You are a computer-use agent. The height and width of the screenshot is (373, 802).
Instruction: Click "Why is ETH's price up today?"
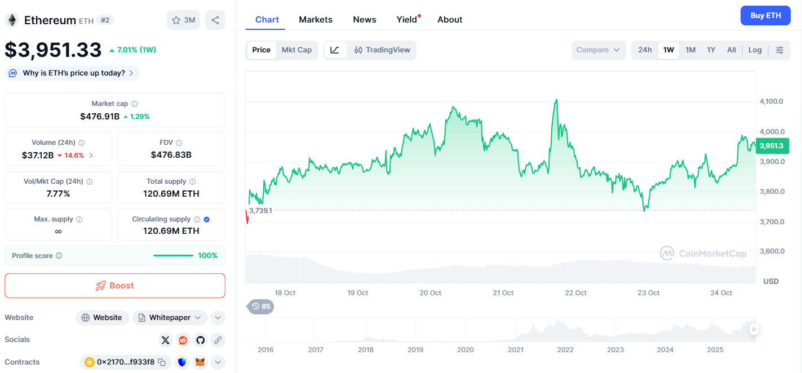pos(73,73)
